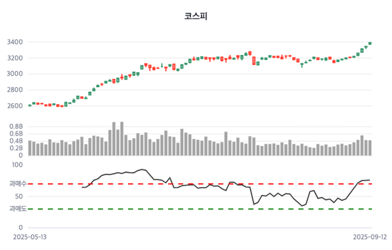This screenshot has height=250, width=392.
Task: Click the 0.2B volume axis label
Action: pos(15,148)
